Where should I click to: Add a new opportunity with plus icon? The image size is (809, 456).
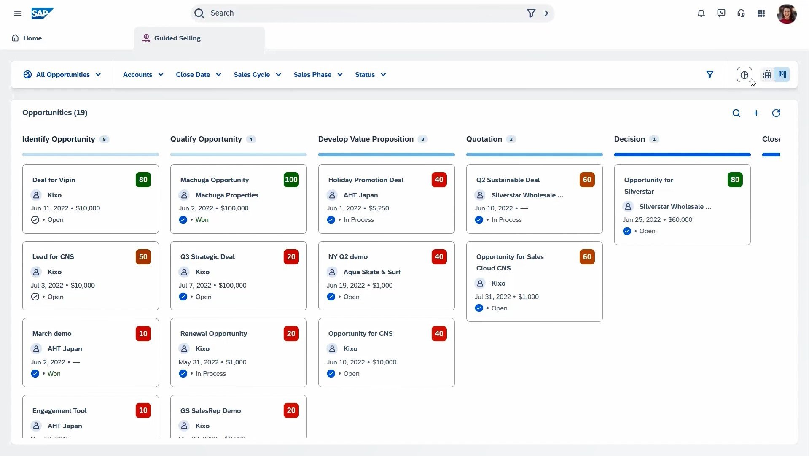[756, 113]
